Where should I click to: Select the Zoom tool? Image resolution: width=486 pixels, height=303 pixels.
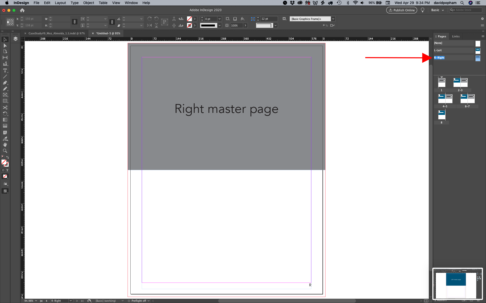click(x=5, y=151)
